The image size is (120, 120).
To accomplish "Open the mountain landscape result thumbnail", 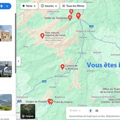I will 6,102.
